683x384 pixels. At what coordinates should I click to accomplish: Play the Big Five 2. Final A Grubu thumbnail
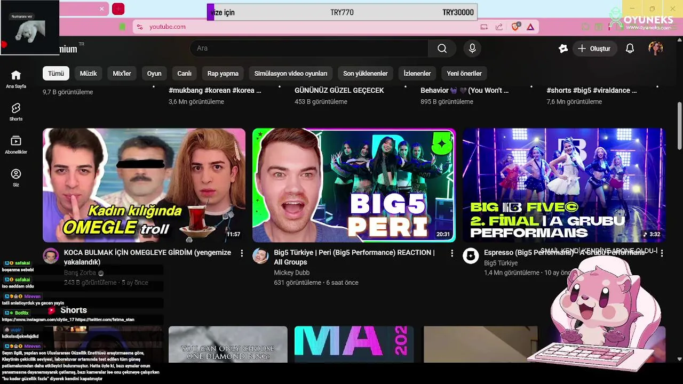(564, 185)
